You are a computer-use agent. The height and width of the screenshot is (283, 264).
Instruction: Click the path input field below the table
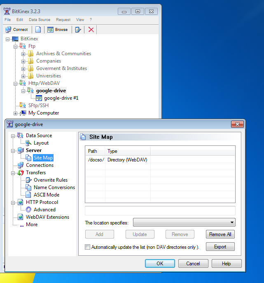(x=160, y=210)
